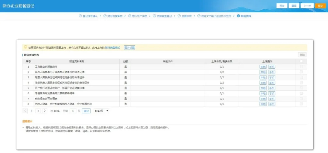328x153 pixels.
Task: Upload 工商营业执照复印件 via 本地 button
Action: point(263,67)
